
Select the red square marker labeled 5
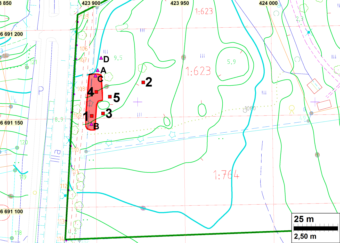(110, 97)
